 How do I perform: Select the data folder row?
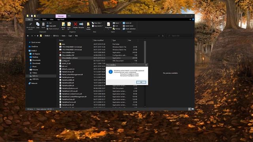(x=98, y=44)
